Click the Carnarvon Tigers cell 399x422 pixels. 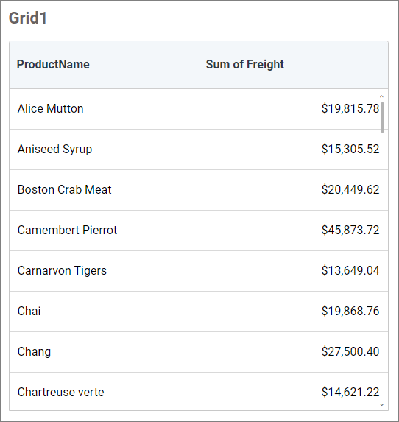click(62, 271)
